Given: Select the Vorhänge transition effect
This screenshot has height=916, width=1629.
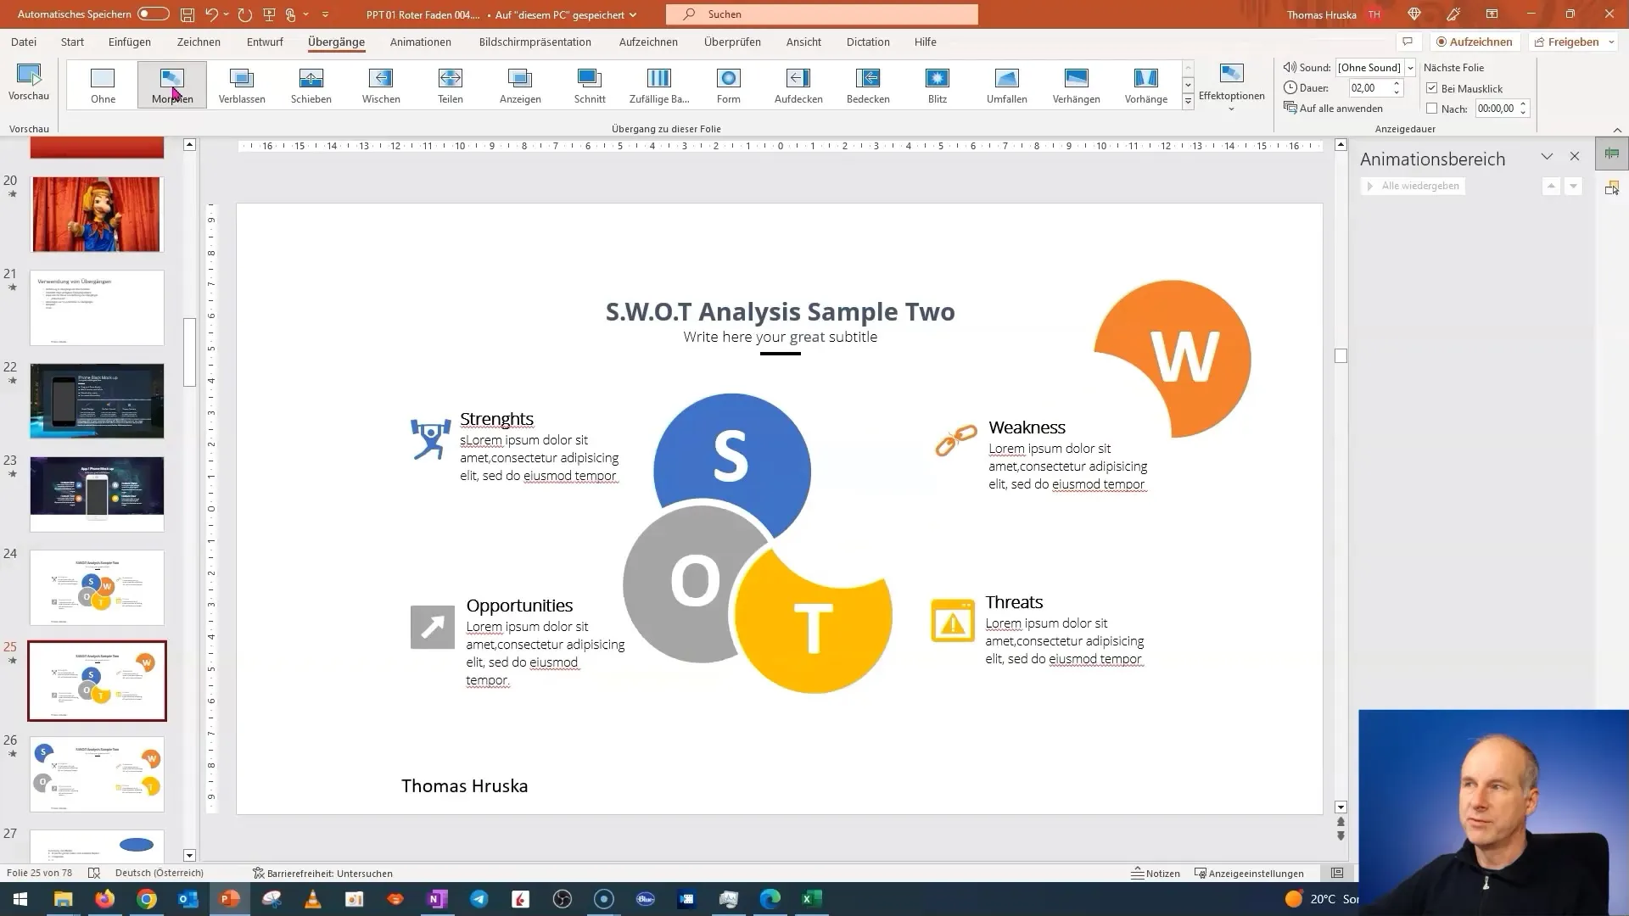Looking at the screenshot, I should click(x=1145, y=84).
